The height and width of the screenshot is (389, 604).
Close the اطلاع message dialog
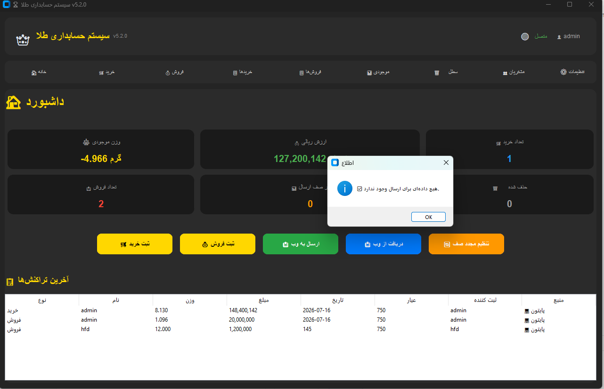tap(446, 162)
